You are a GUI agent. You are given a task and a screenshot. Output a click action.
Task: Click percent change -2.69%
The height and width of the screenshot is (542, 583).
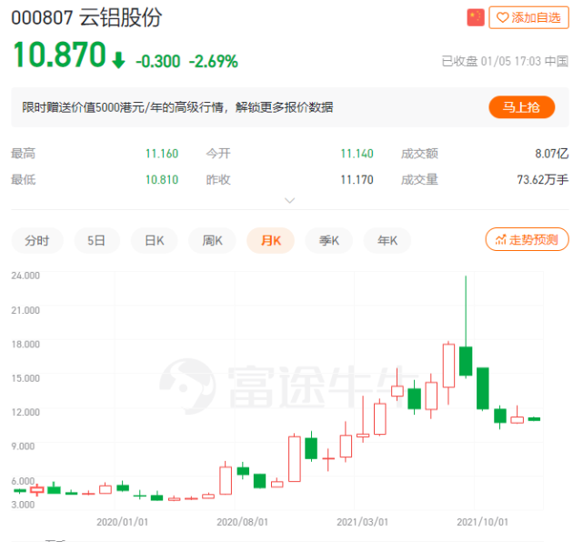click(x=214, y=61)
